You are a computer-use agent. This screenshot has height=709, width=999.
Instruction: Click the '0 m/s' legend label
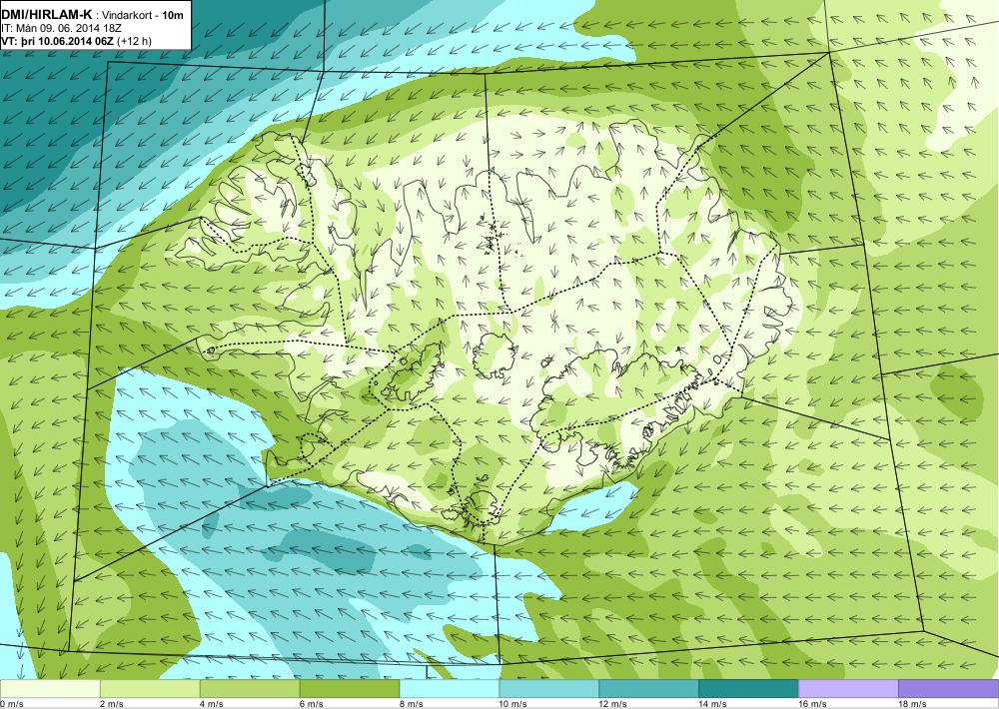point(12,703)
